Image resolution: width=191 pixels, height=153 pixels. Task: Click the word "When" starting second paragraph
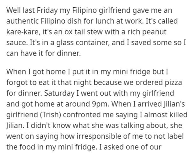pos(16,72)
